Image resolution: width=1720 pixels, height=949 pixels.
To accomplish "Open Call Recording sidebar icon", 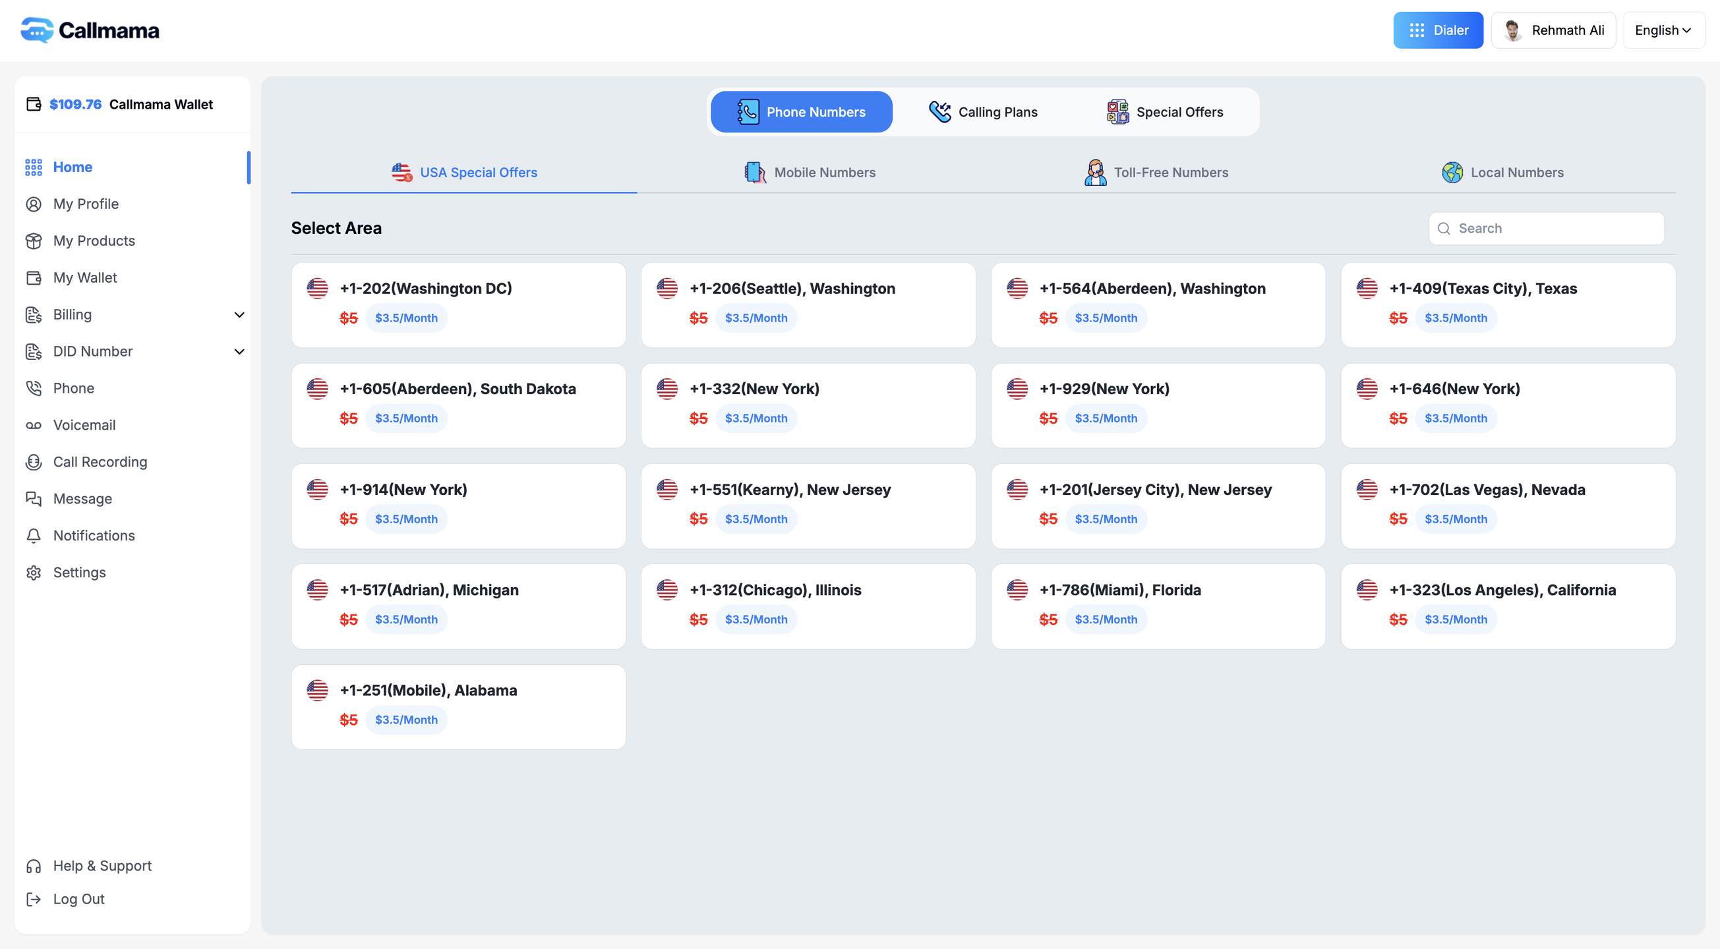I will coord(34,462).
